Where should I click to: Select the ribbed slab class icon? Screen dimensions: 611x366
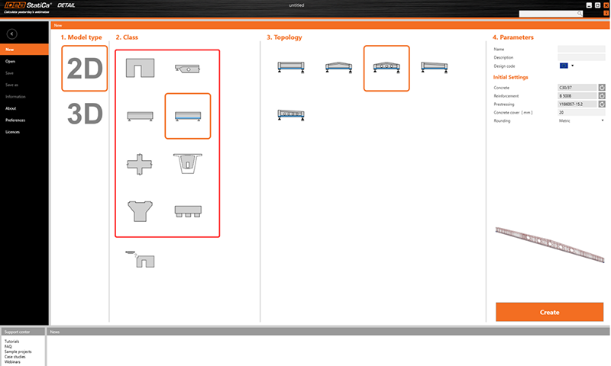(188, 211)
